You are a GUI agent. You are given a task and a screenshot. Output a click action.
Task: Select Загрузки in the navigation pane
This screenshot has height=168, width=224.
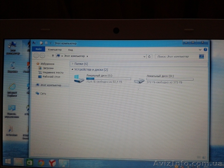coord(48,68)
